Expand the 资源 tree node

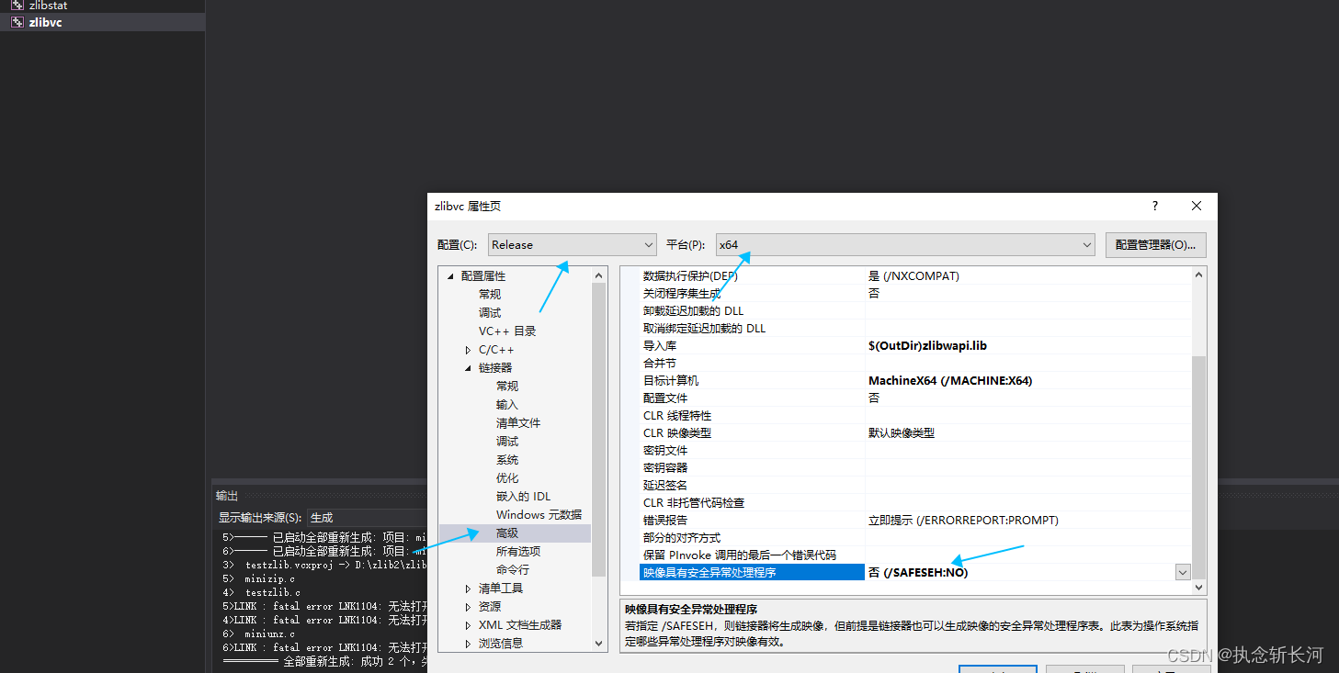469,607
